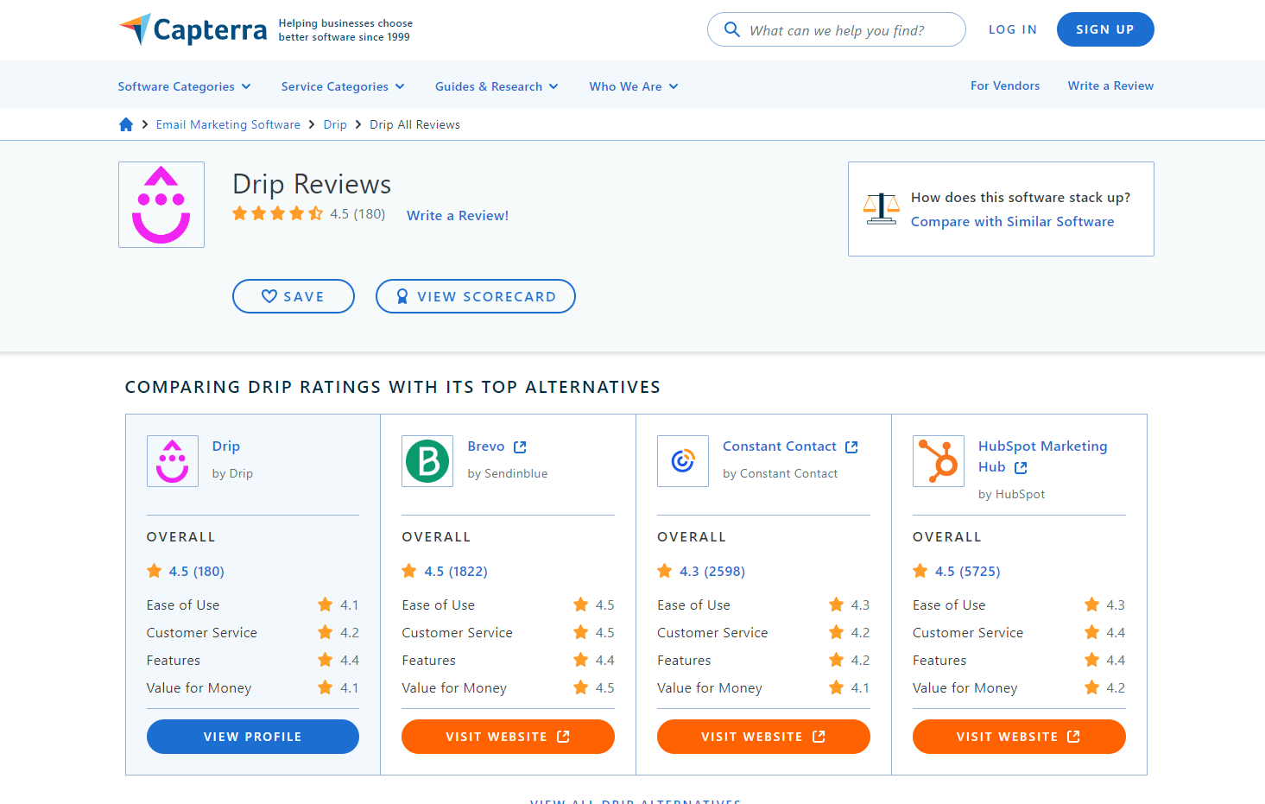
Task: Click external link icon next to Constant Contact
Action: pos(851,446)
